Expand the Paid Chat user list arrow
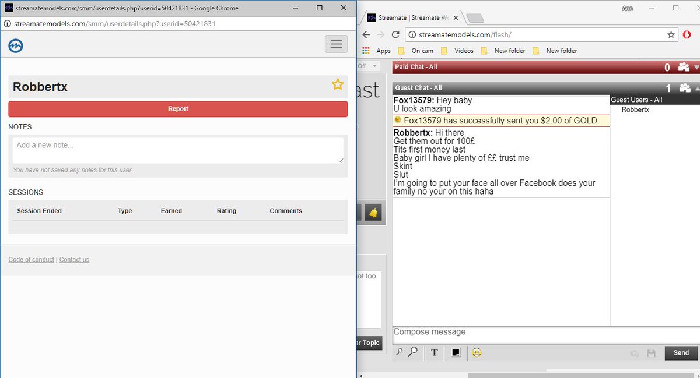 pyautogui.click(x=696, y=68)
